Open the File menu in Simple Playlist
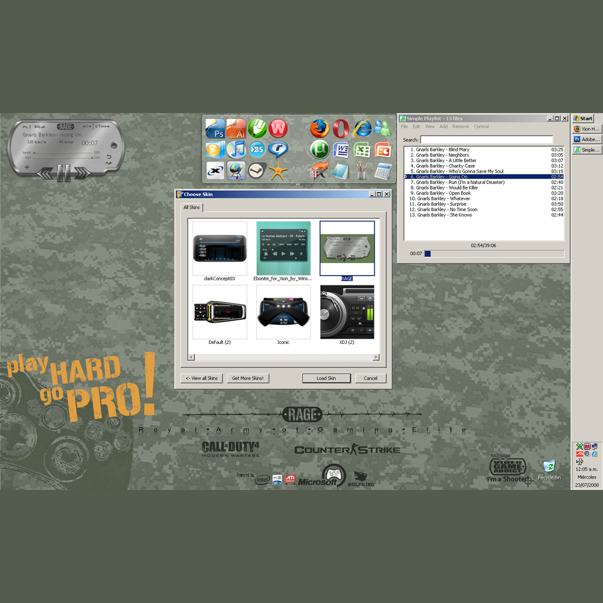This screenshot has width=603, height=603. (x=404, y=127)
